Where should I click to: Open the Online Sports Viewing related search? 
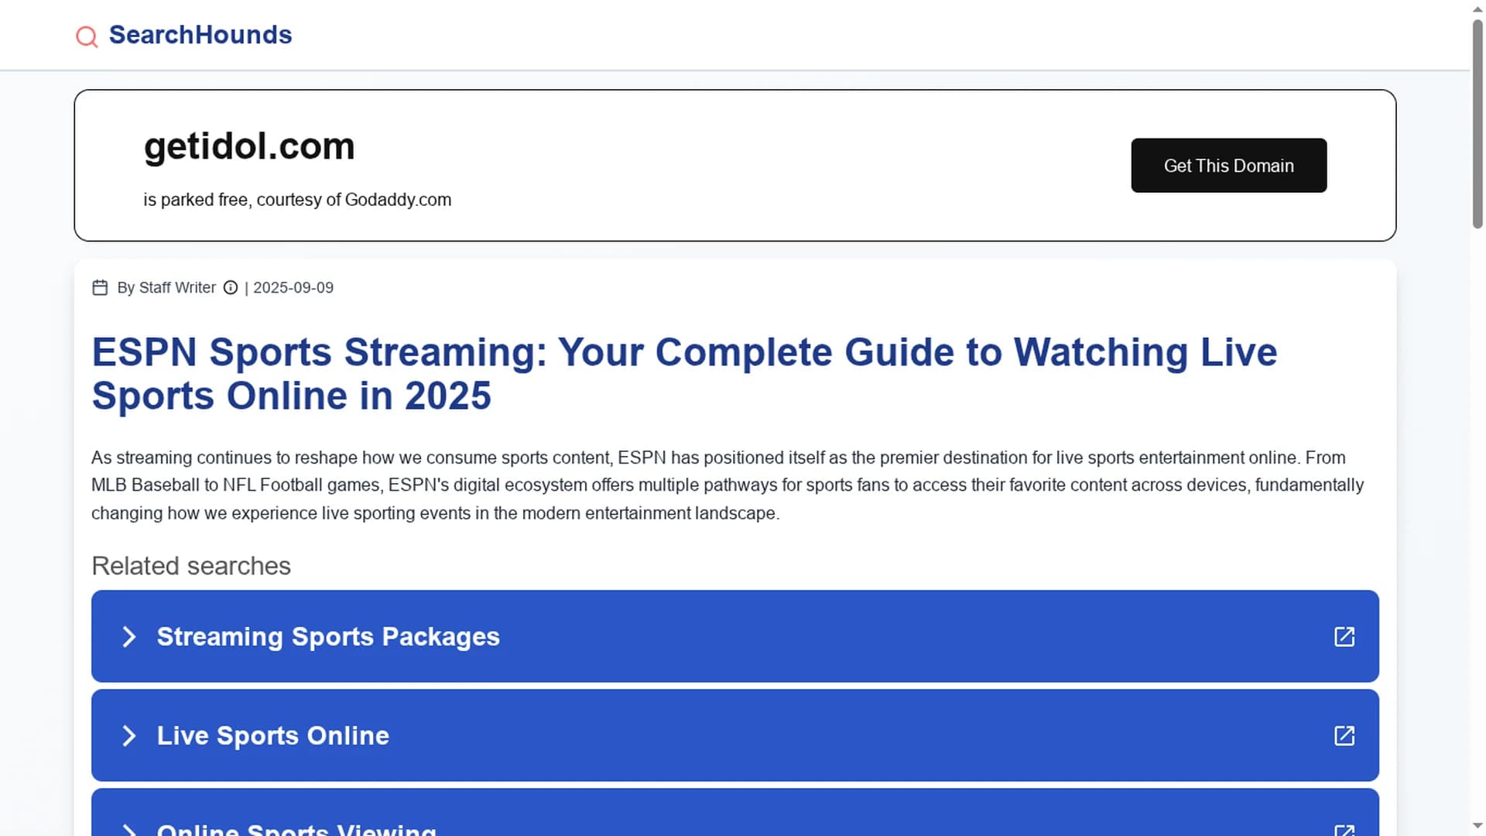[734, 812]
